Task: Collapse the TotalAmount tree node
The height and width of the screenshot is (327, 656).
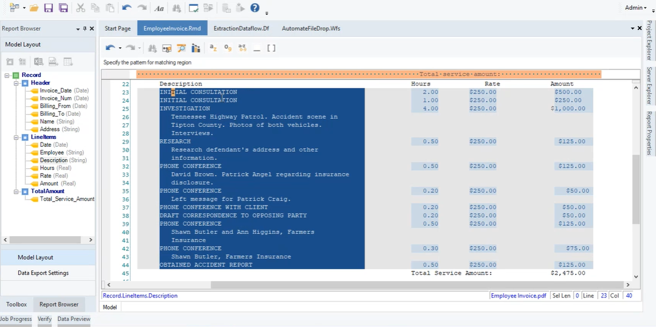Action: pos(17,191)
